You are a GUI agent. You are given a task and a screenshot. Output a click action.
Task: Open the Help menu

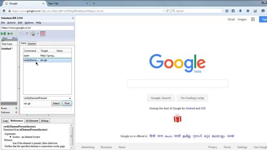point(38,22)
